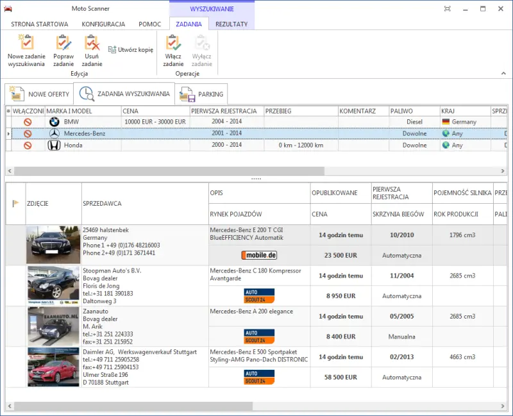Click SKRZYNIA BIEGÓW column header
513x416 pixels.
(402, 214)
